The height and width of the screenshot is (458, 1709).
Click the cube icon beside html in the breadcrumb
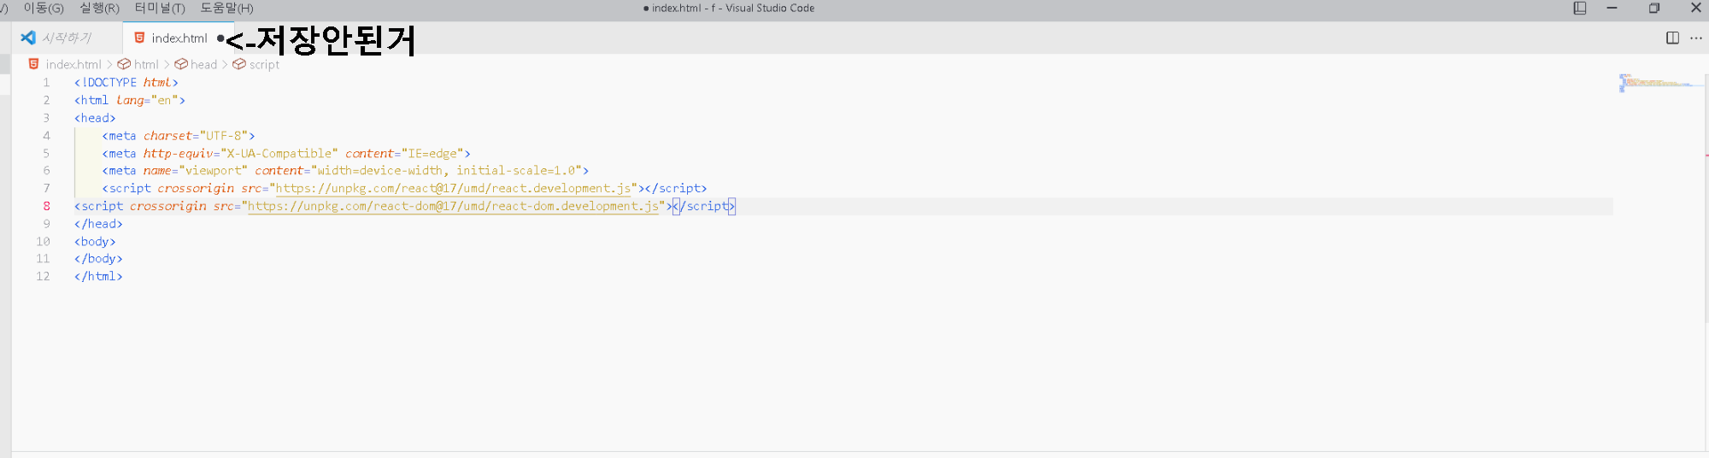point(124,64)
